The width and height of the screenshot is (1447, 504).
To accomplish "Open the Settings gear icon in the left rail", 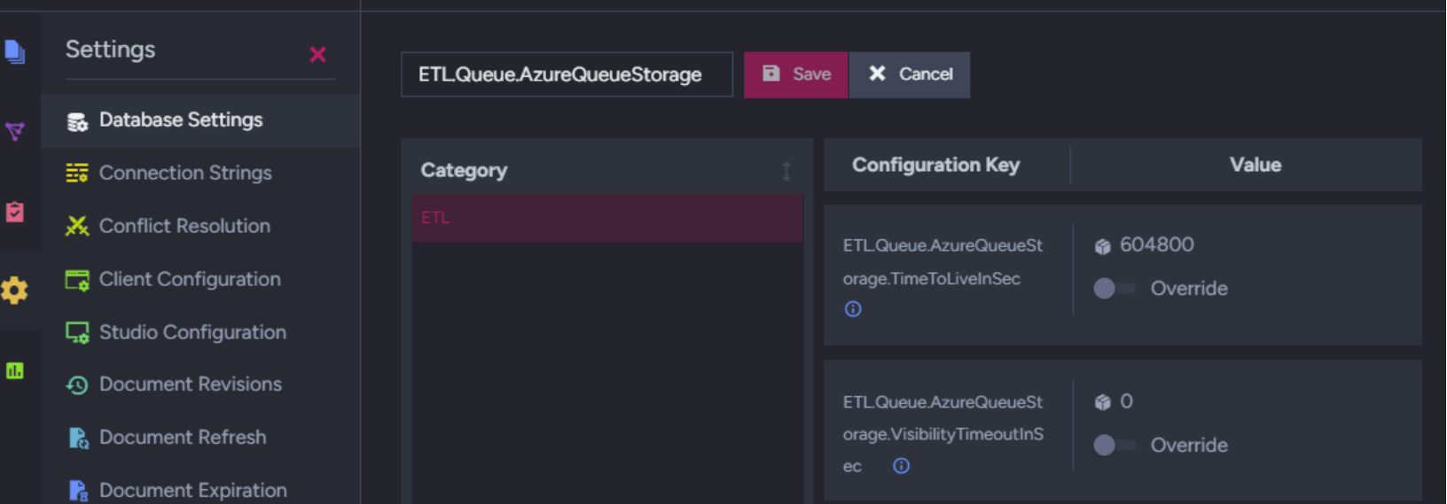I will 14,291.
